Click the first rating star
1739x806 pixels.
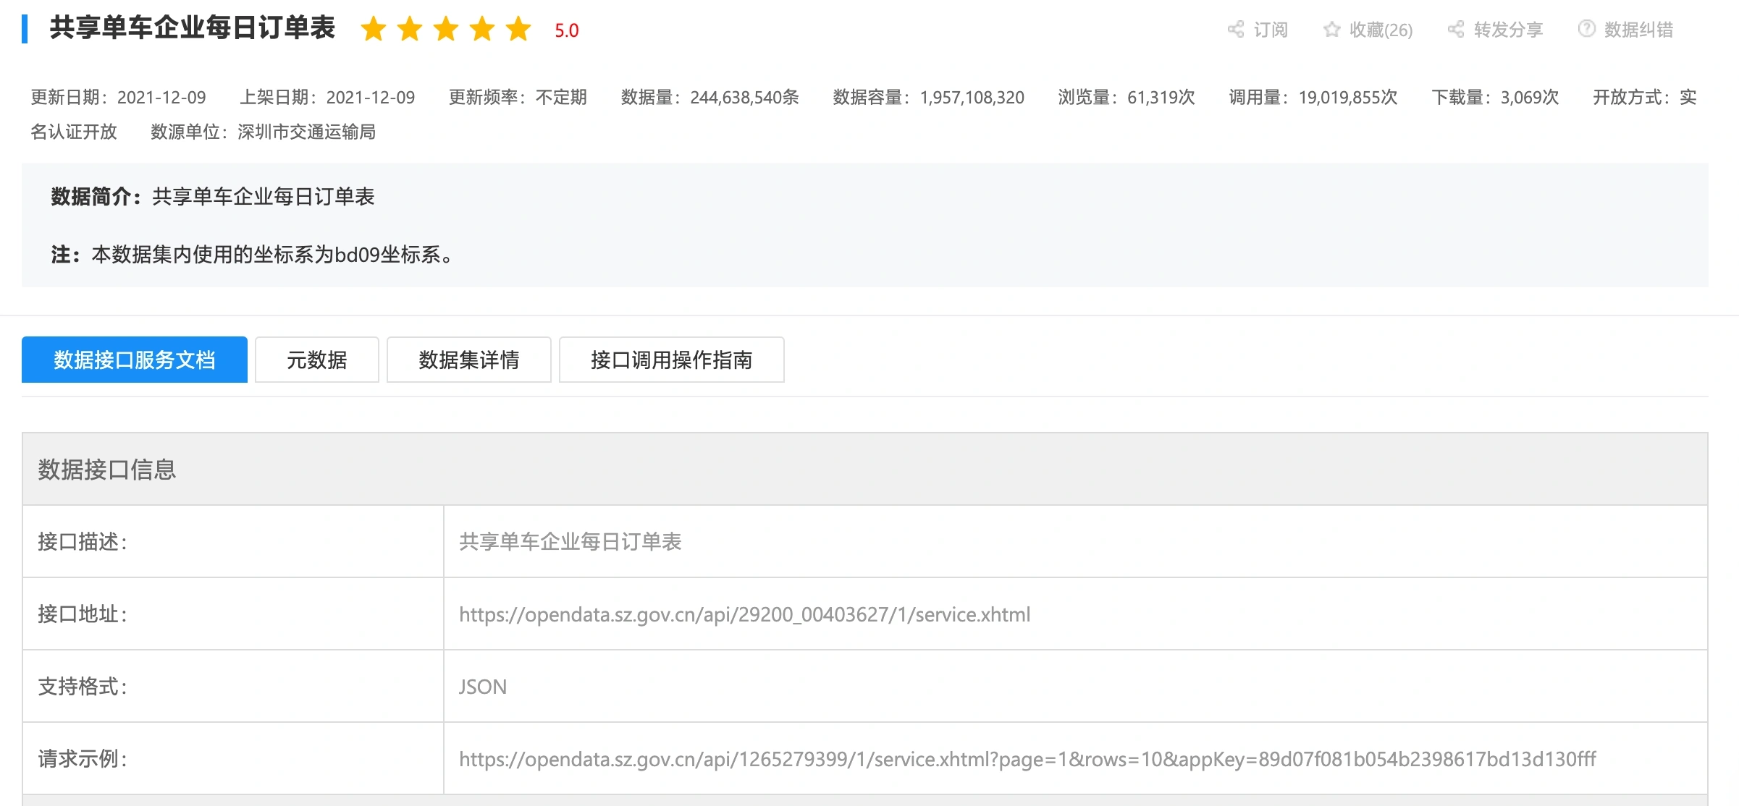coord(374,30)
